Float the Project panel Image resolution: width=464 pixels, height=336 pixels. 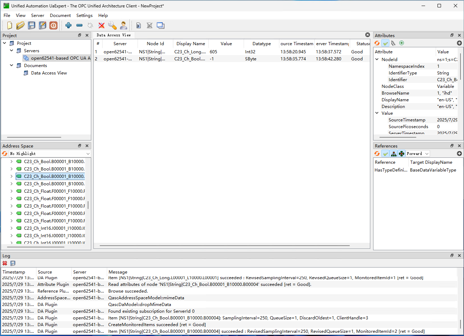pos(80,35)
